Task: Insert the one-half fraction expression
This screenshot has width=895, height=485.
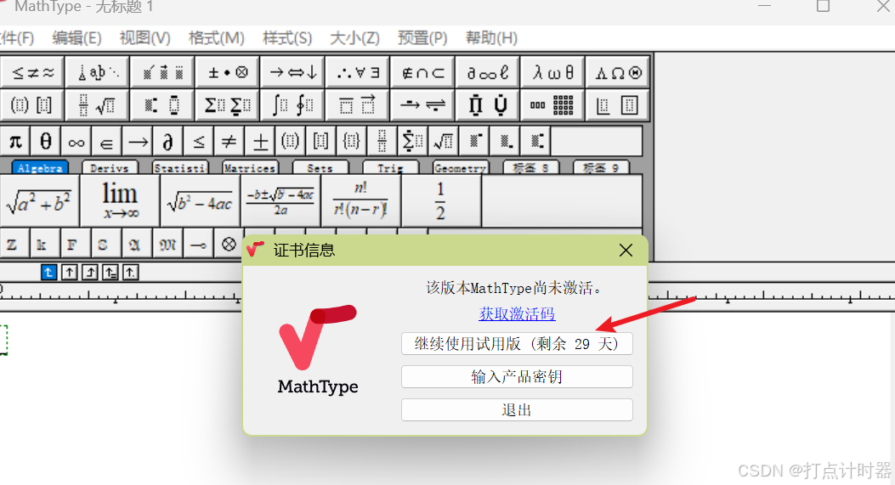Action: (440, 201)
